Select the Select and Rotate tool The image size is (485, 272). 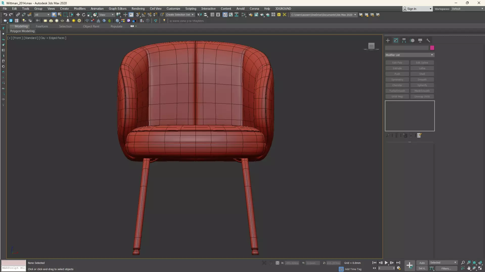point(84,15)
